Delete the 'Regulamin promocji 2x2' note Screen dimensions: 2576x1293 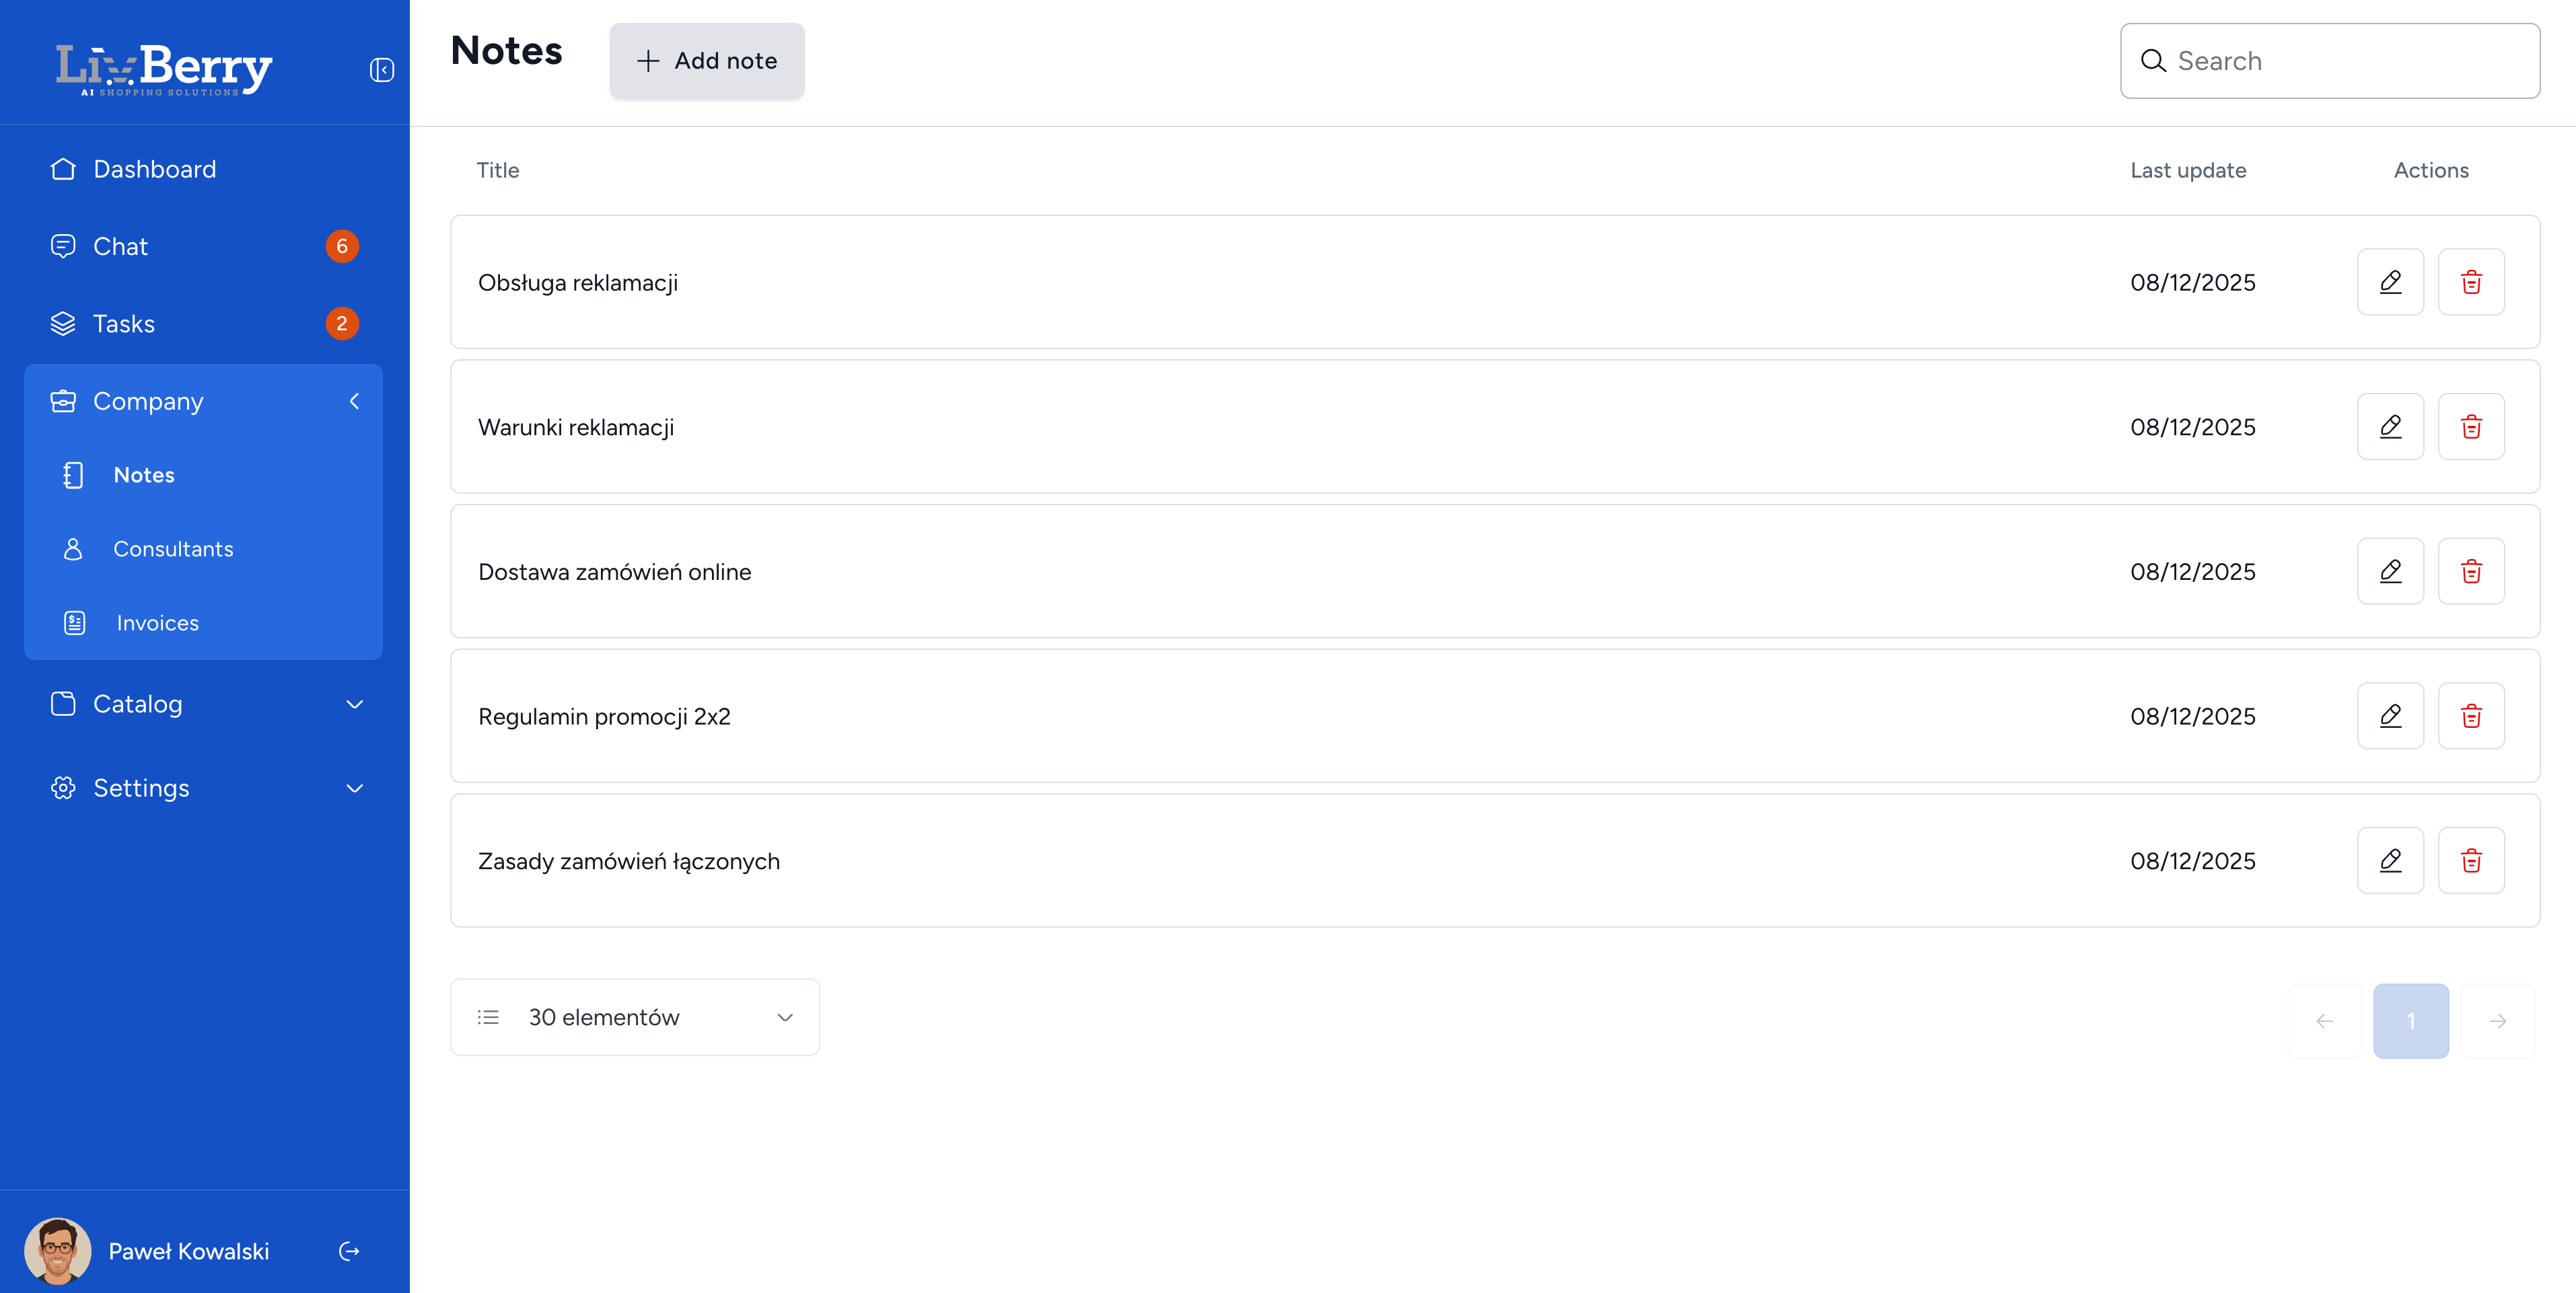tap(2471, 715)
